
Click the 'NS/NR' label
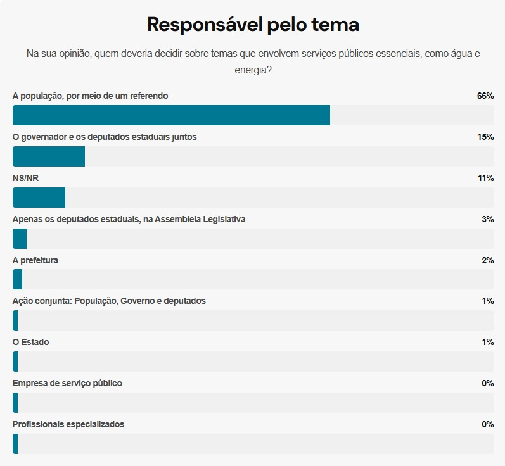pos(25,178)
